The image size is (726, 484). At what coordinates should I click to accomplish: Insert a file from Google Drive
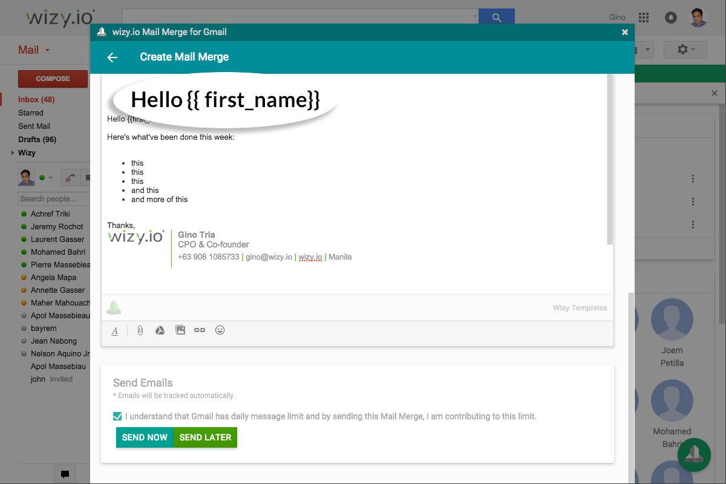(x=160, y=330)
